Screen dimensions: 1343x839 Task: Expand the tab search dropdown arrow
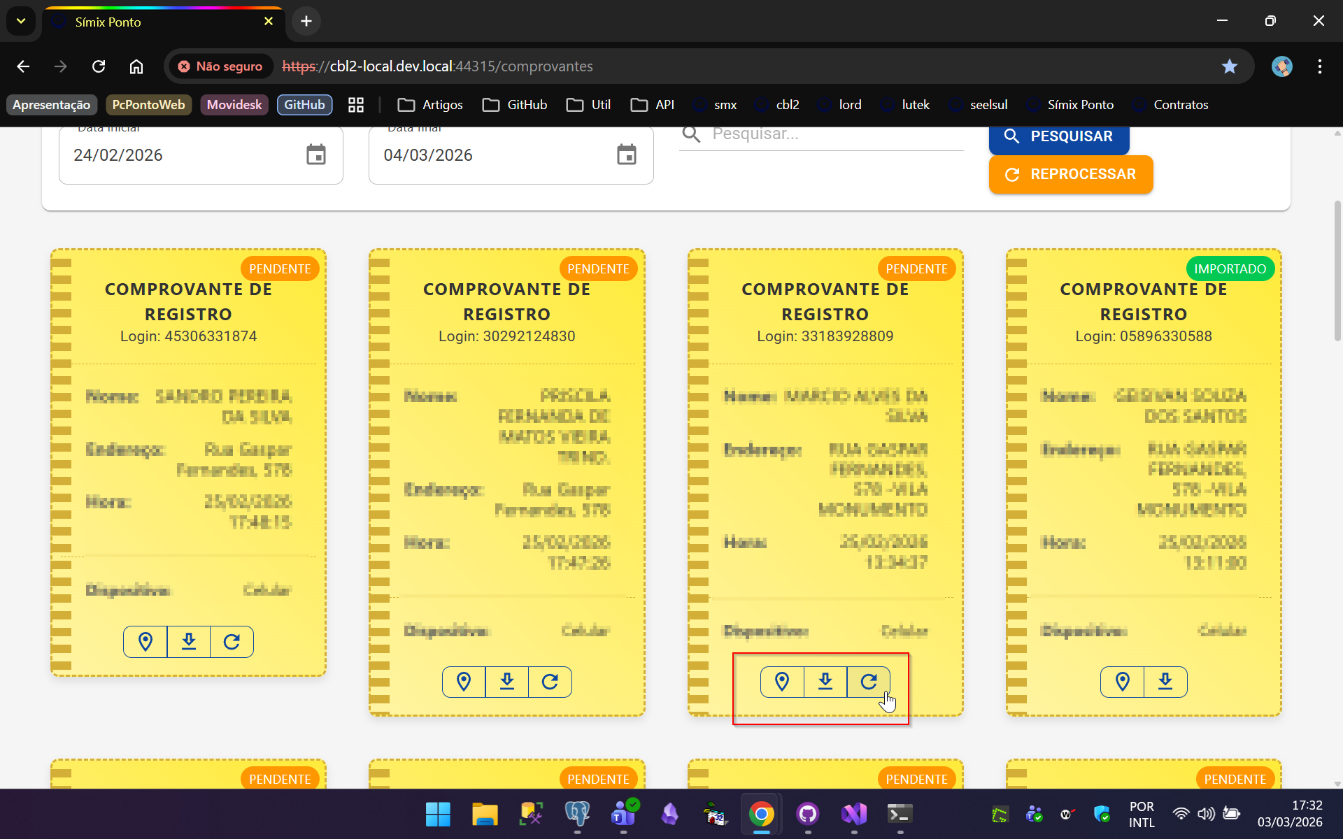click(x=21, y=22)
